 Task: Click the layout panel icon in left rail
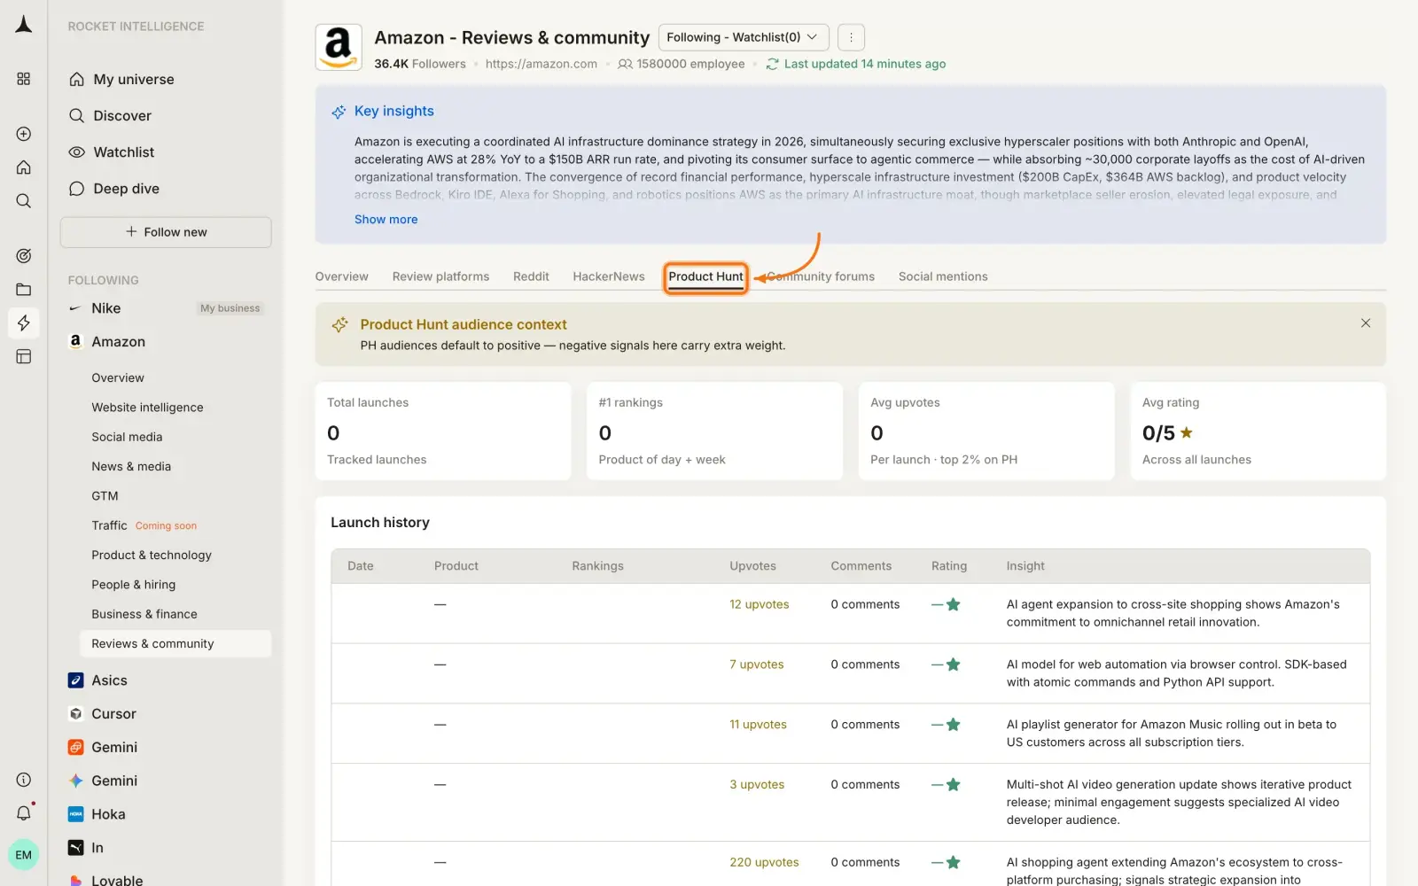coord(24,356)
